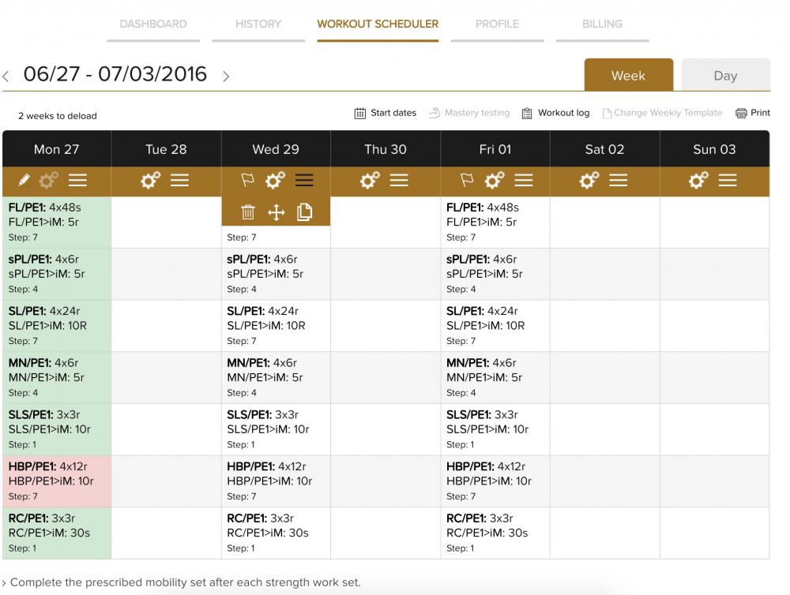The image size is (790, 595).
Task: Click the gears icon under Sat 02
Action: point(589,180)
